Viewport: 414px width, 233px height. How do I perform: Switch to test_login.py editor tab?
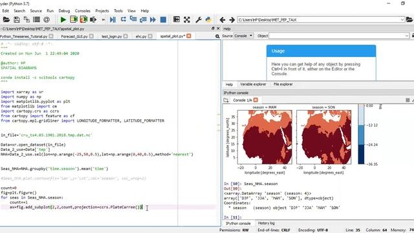click(x=112, y=36)
